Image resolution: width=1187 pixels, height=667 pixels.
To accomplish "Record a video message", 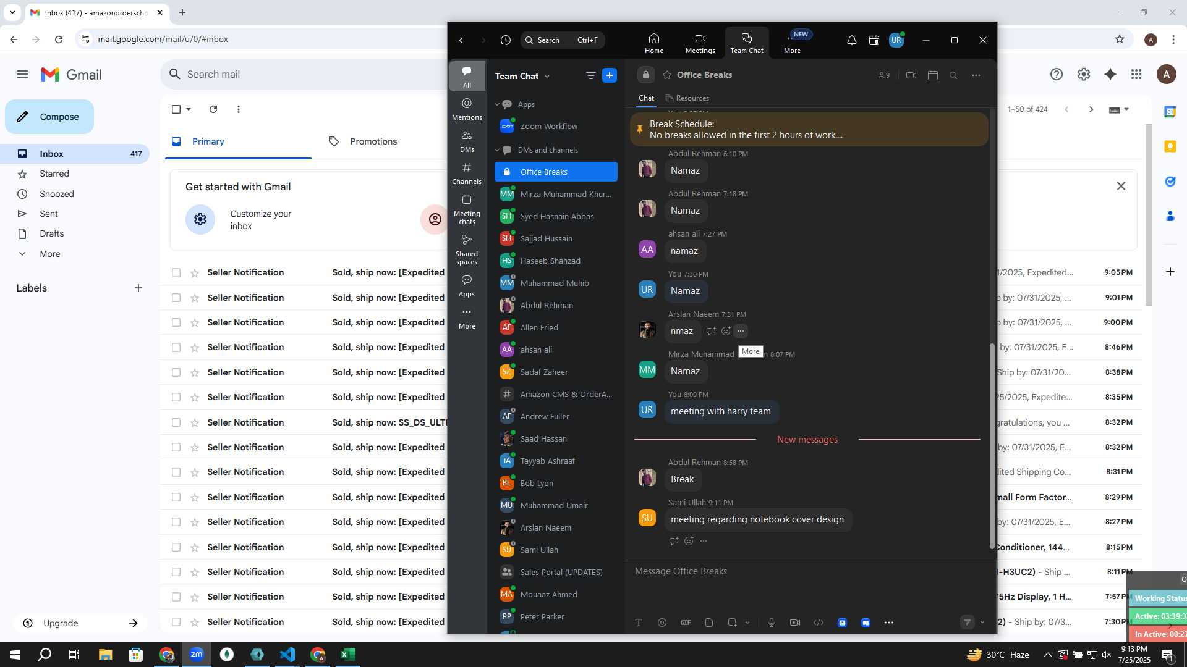I will pos(795,623).
